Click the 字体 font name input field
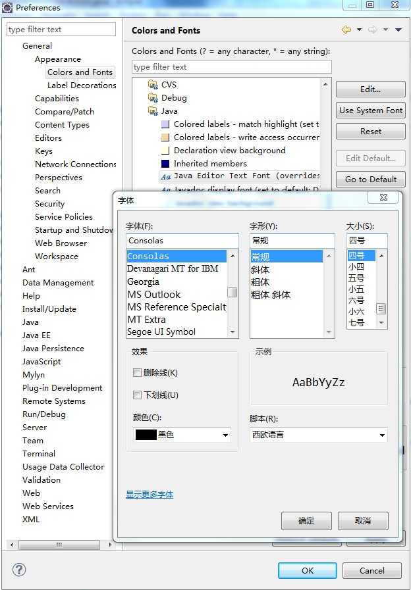This screenshot has width=411, height=590. point(182,241)
